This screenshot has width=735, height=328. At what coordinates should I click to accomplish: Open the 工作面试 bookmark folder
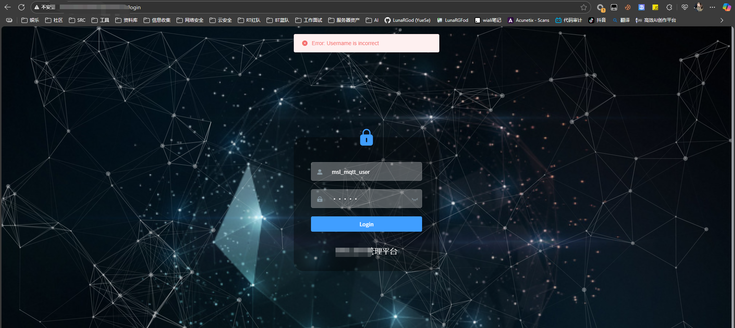point(309,20)
